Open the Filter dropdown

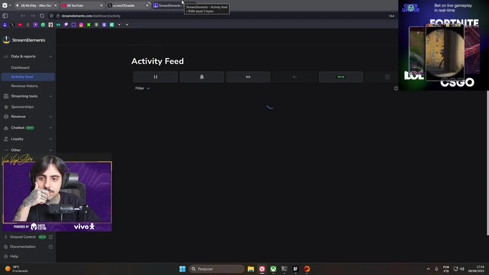click(142, 88)
